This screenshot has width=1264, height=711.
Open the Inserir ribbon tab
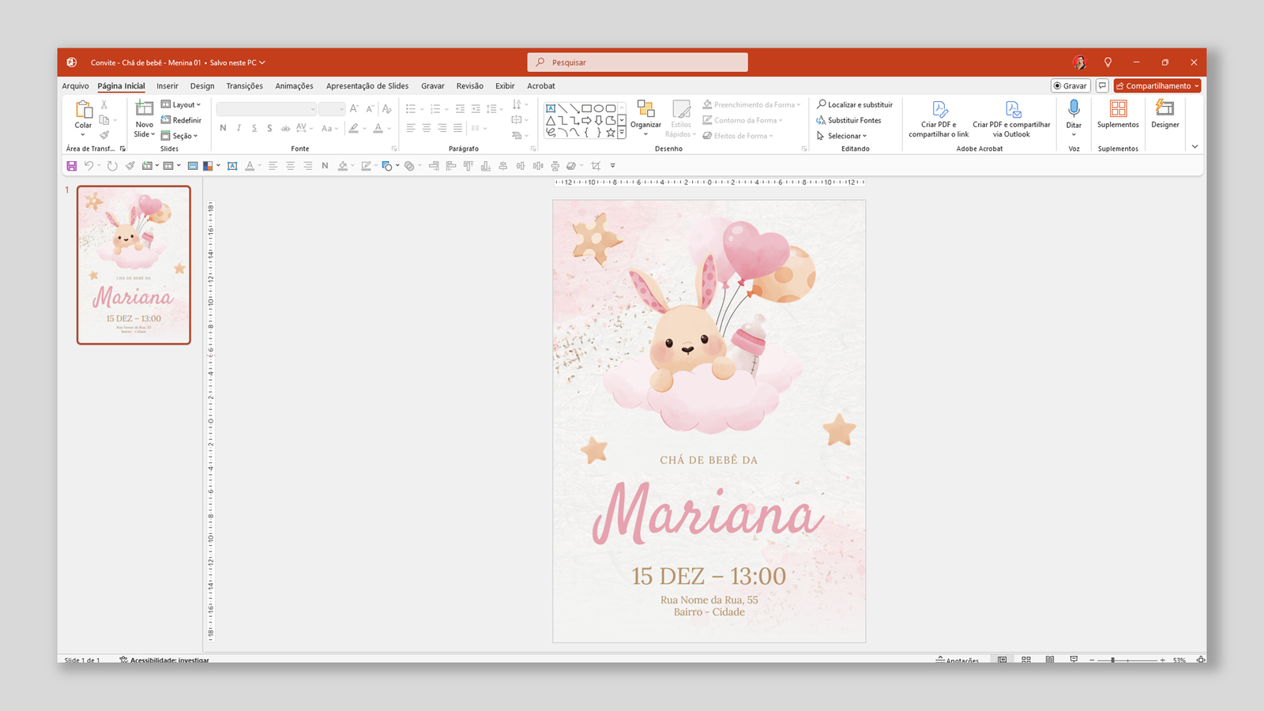coord(167,86)
